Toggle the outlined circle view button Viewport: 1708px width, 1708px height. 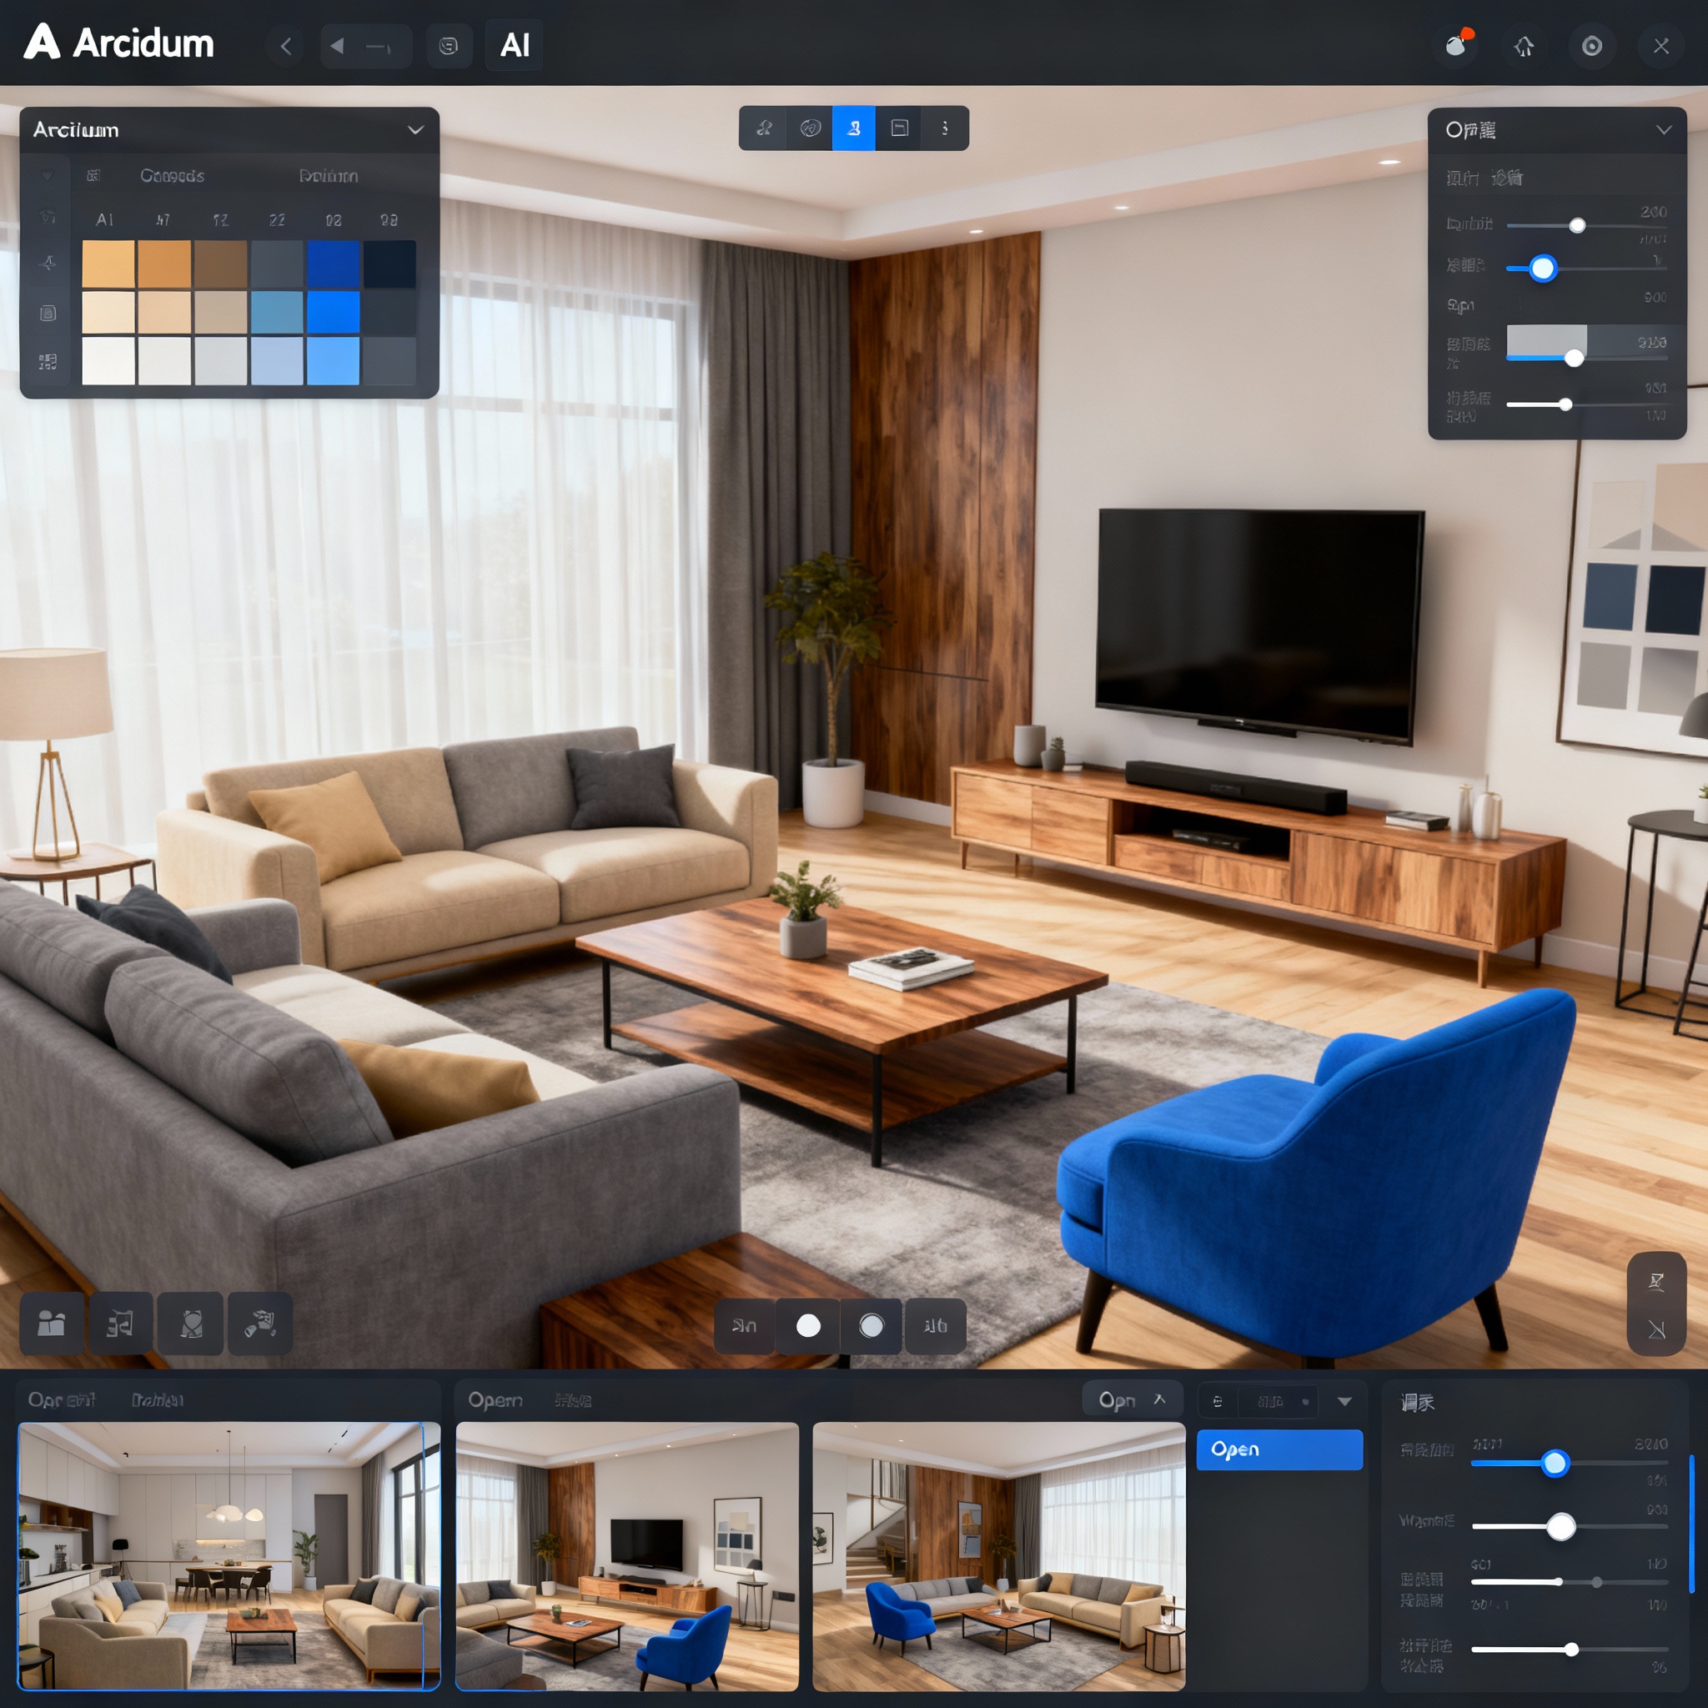tap(871, 1325)
